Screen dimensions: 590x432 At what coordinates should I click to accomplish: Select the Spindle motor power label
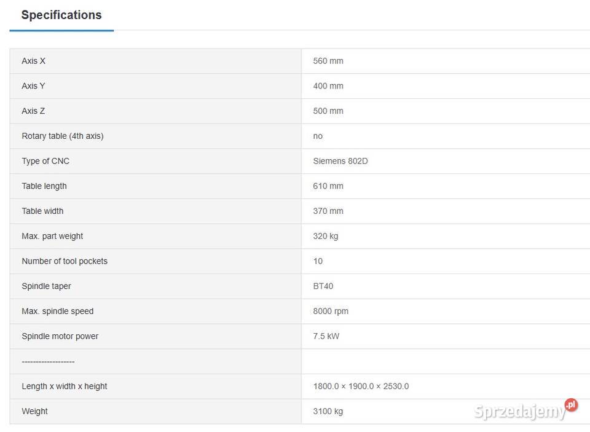click(x=60, y=336)
